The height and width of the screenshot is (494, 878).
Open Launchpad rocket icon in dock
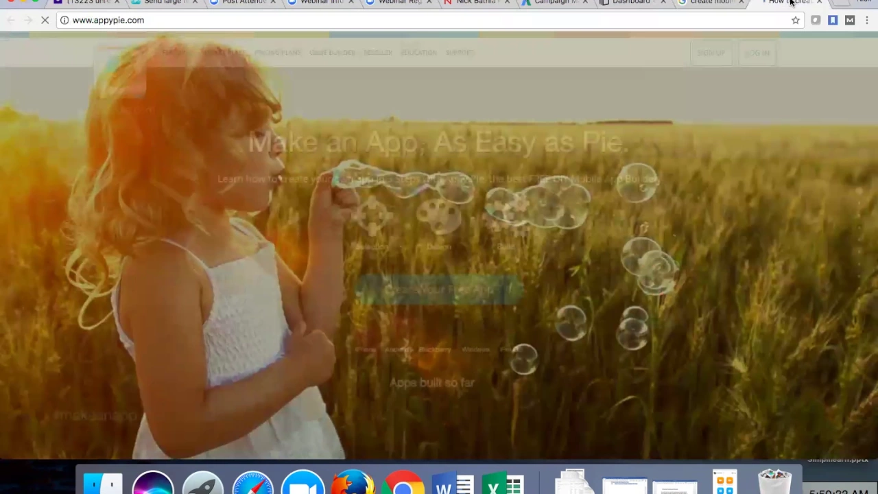[x=202, y=483]
